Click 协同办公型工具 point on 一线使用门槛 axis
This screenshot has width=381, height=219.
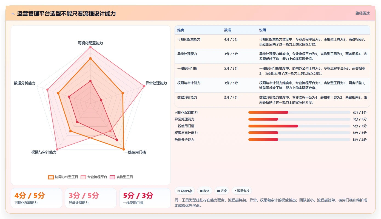coord(124,149)
